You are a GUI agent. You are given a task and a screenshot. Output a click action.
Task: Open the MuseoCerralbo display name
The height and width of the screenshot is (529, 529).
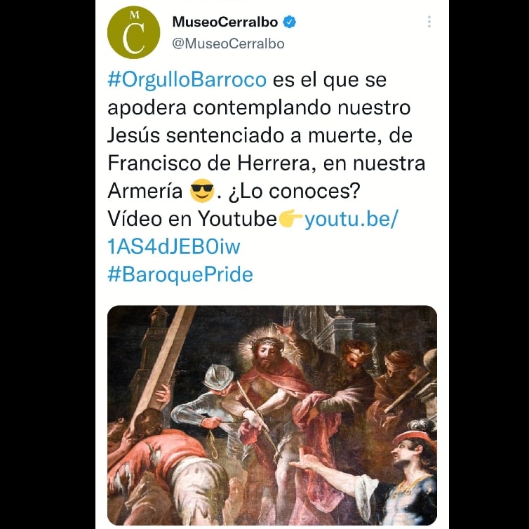pyautogui.click(x=225, y=22)
